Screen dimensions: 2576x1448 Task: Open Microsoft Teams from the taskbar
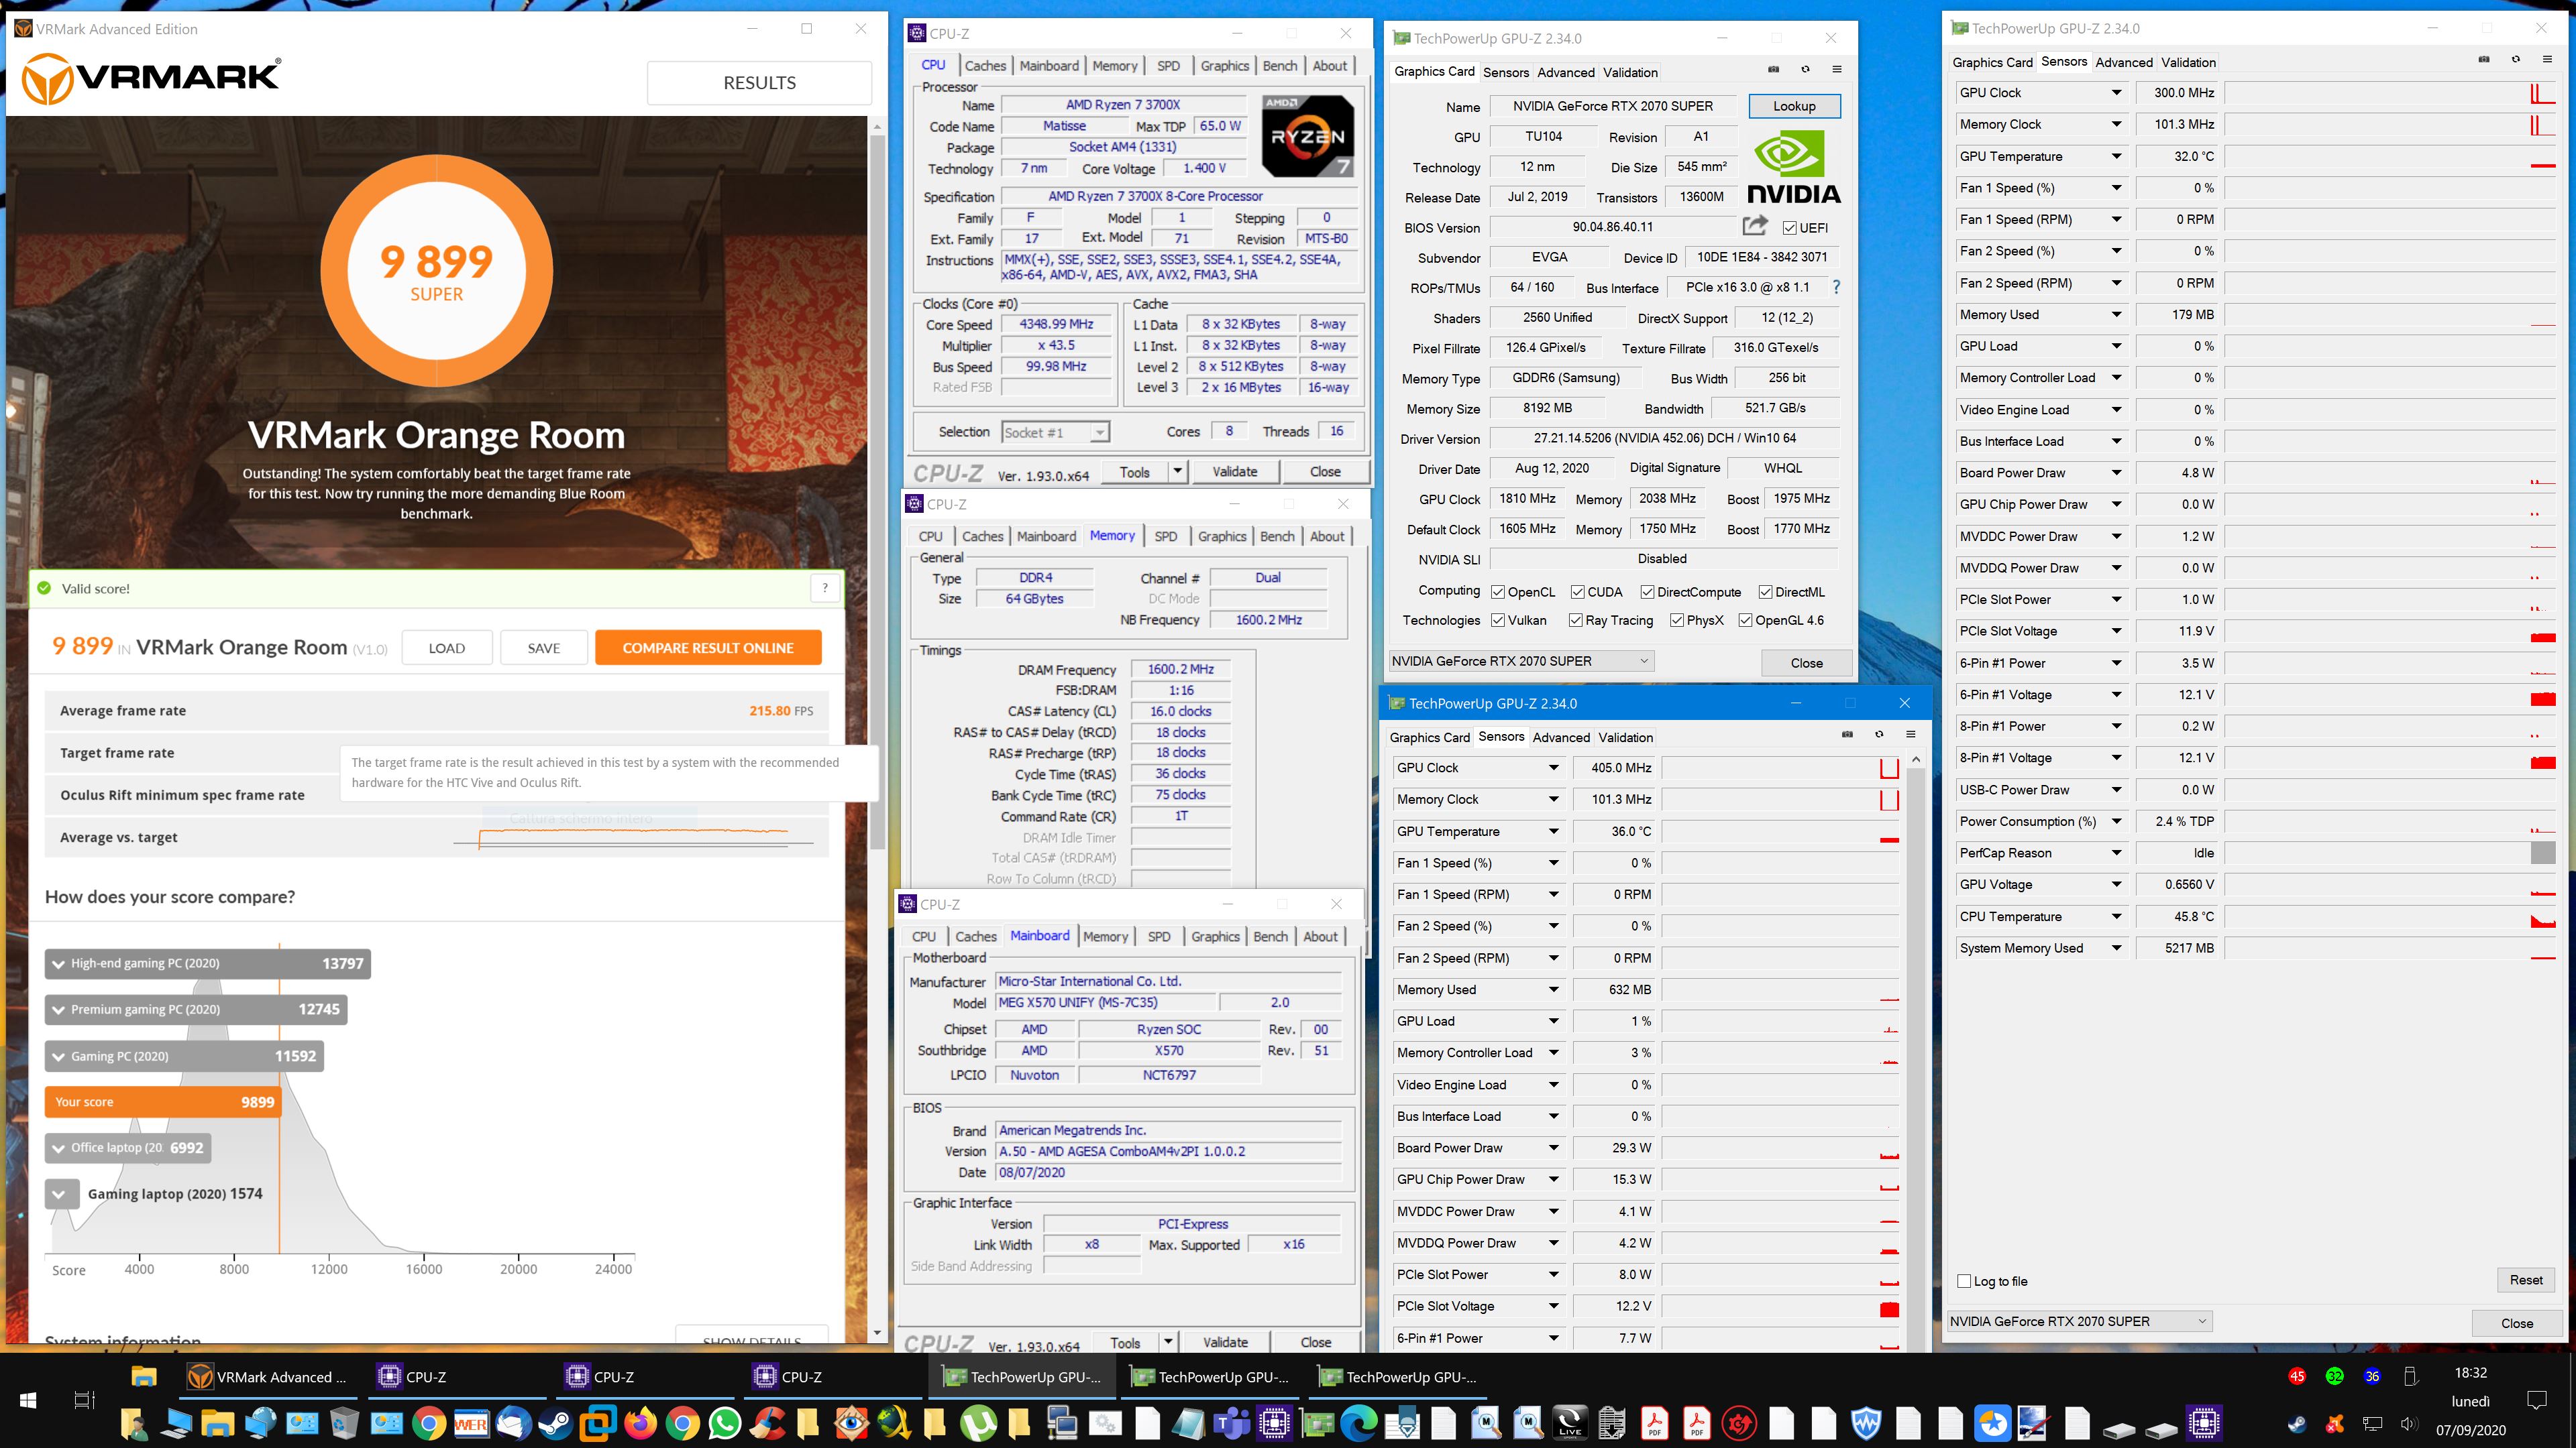[1231, 1423]
